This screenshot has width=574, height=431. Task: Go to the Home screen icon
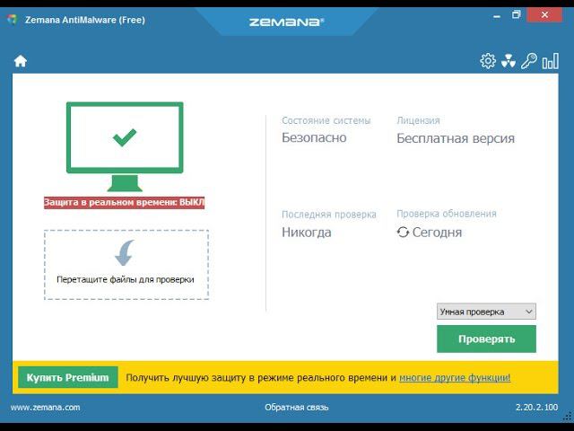(21, 61)
